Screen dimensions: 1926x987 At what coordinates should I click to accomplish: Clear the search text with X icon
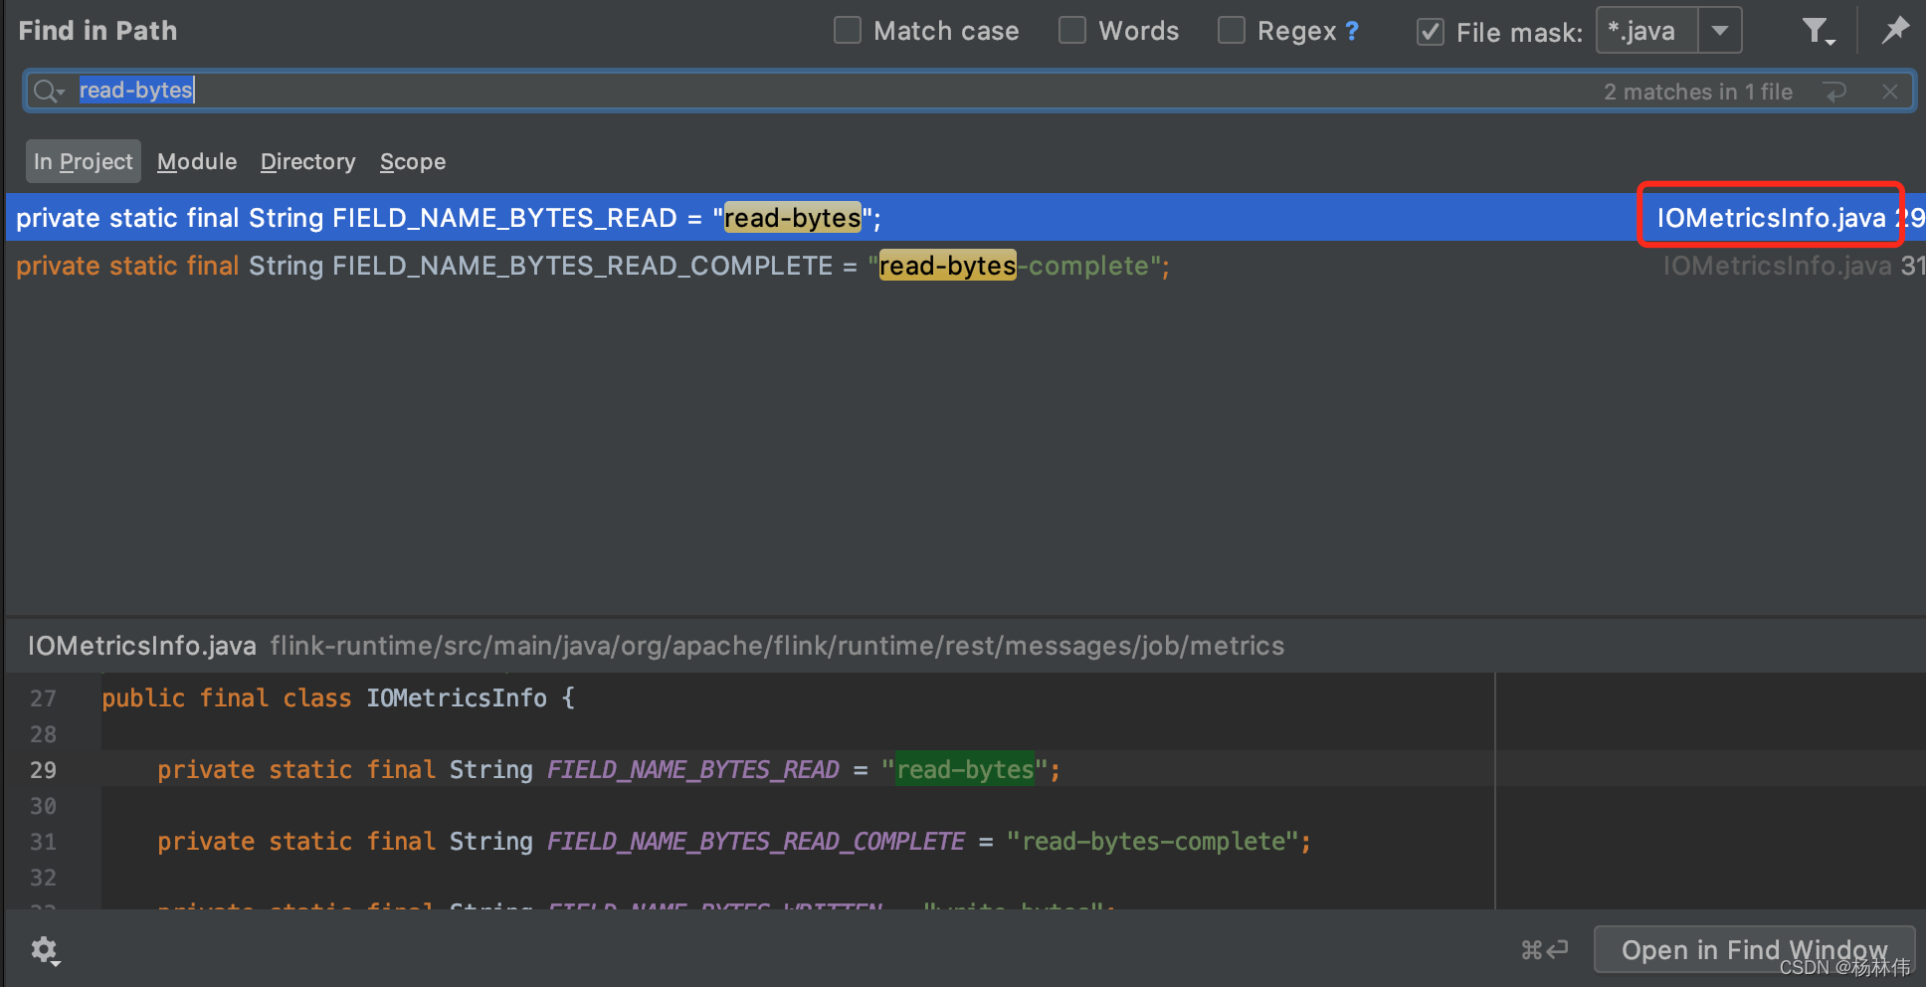pos(1889,92)
